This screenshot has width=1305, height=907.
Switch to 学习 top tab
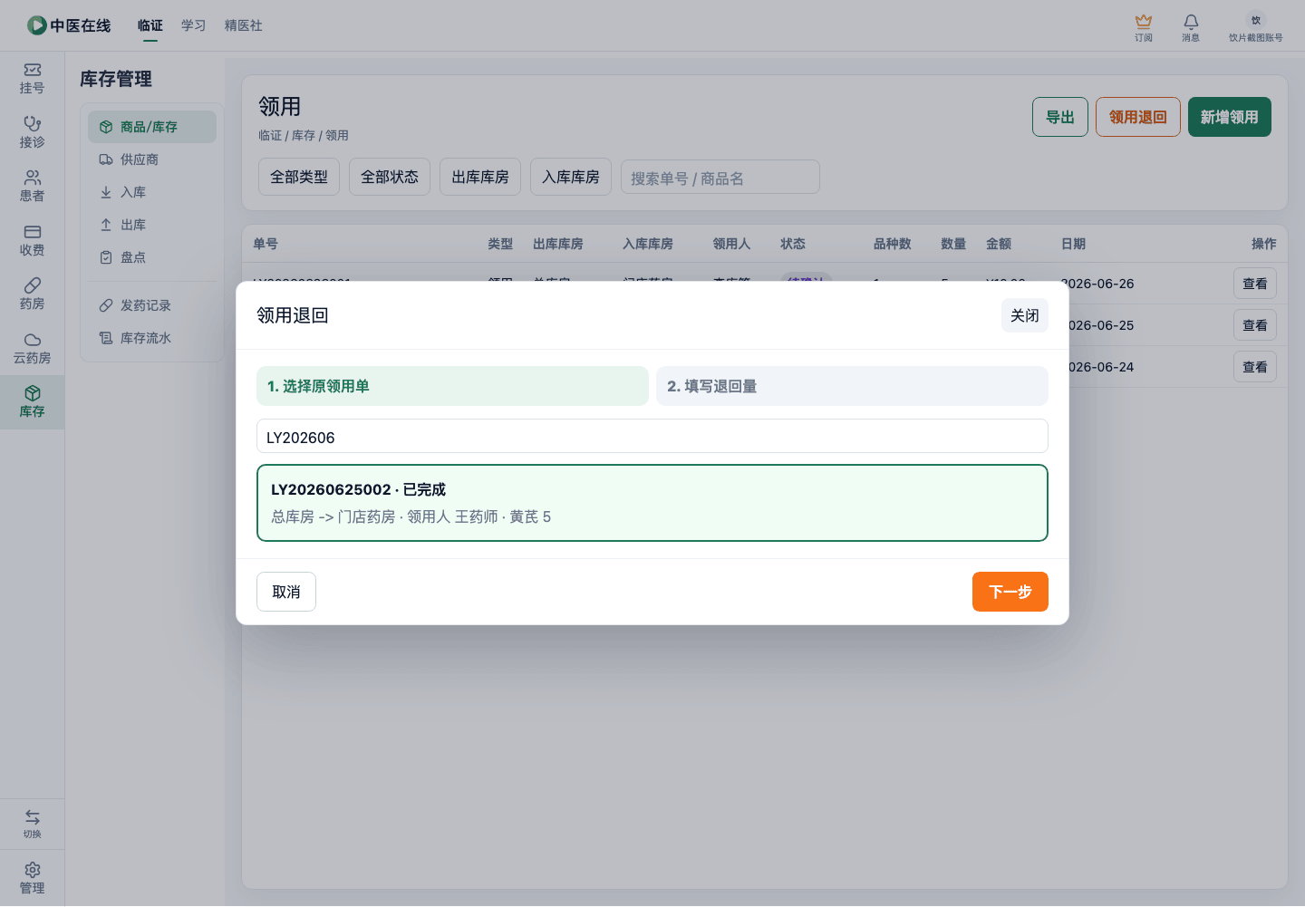click(x=193, y=25)
